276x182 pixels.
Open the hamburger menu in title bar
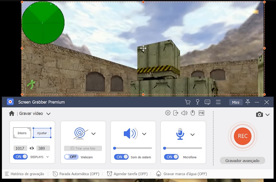click(x=218, y=102)
